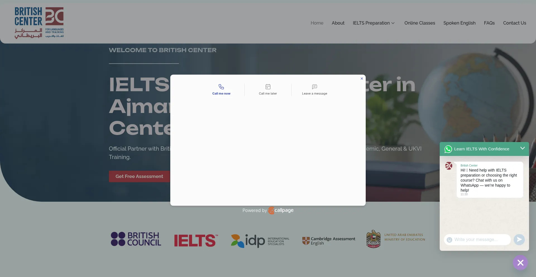
Task: Go to the Home menu item
Action: coord(317,23)
